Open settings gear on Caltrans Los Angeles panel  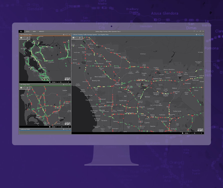[x=197, y=35]
